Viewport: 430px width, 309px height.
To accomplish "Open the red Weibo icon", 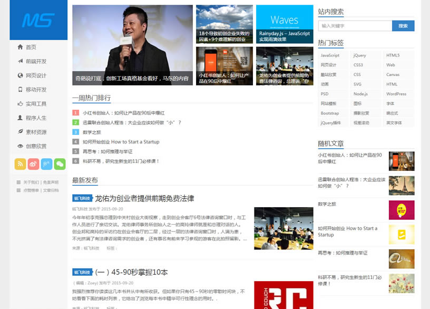I will (x=33, y=164).
